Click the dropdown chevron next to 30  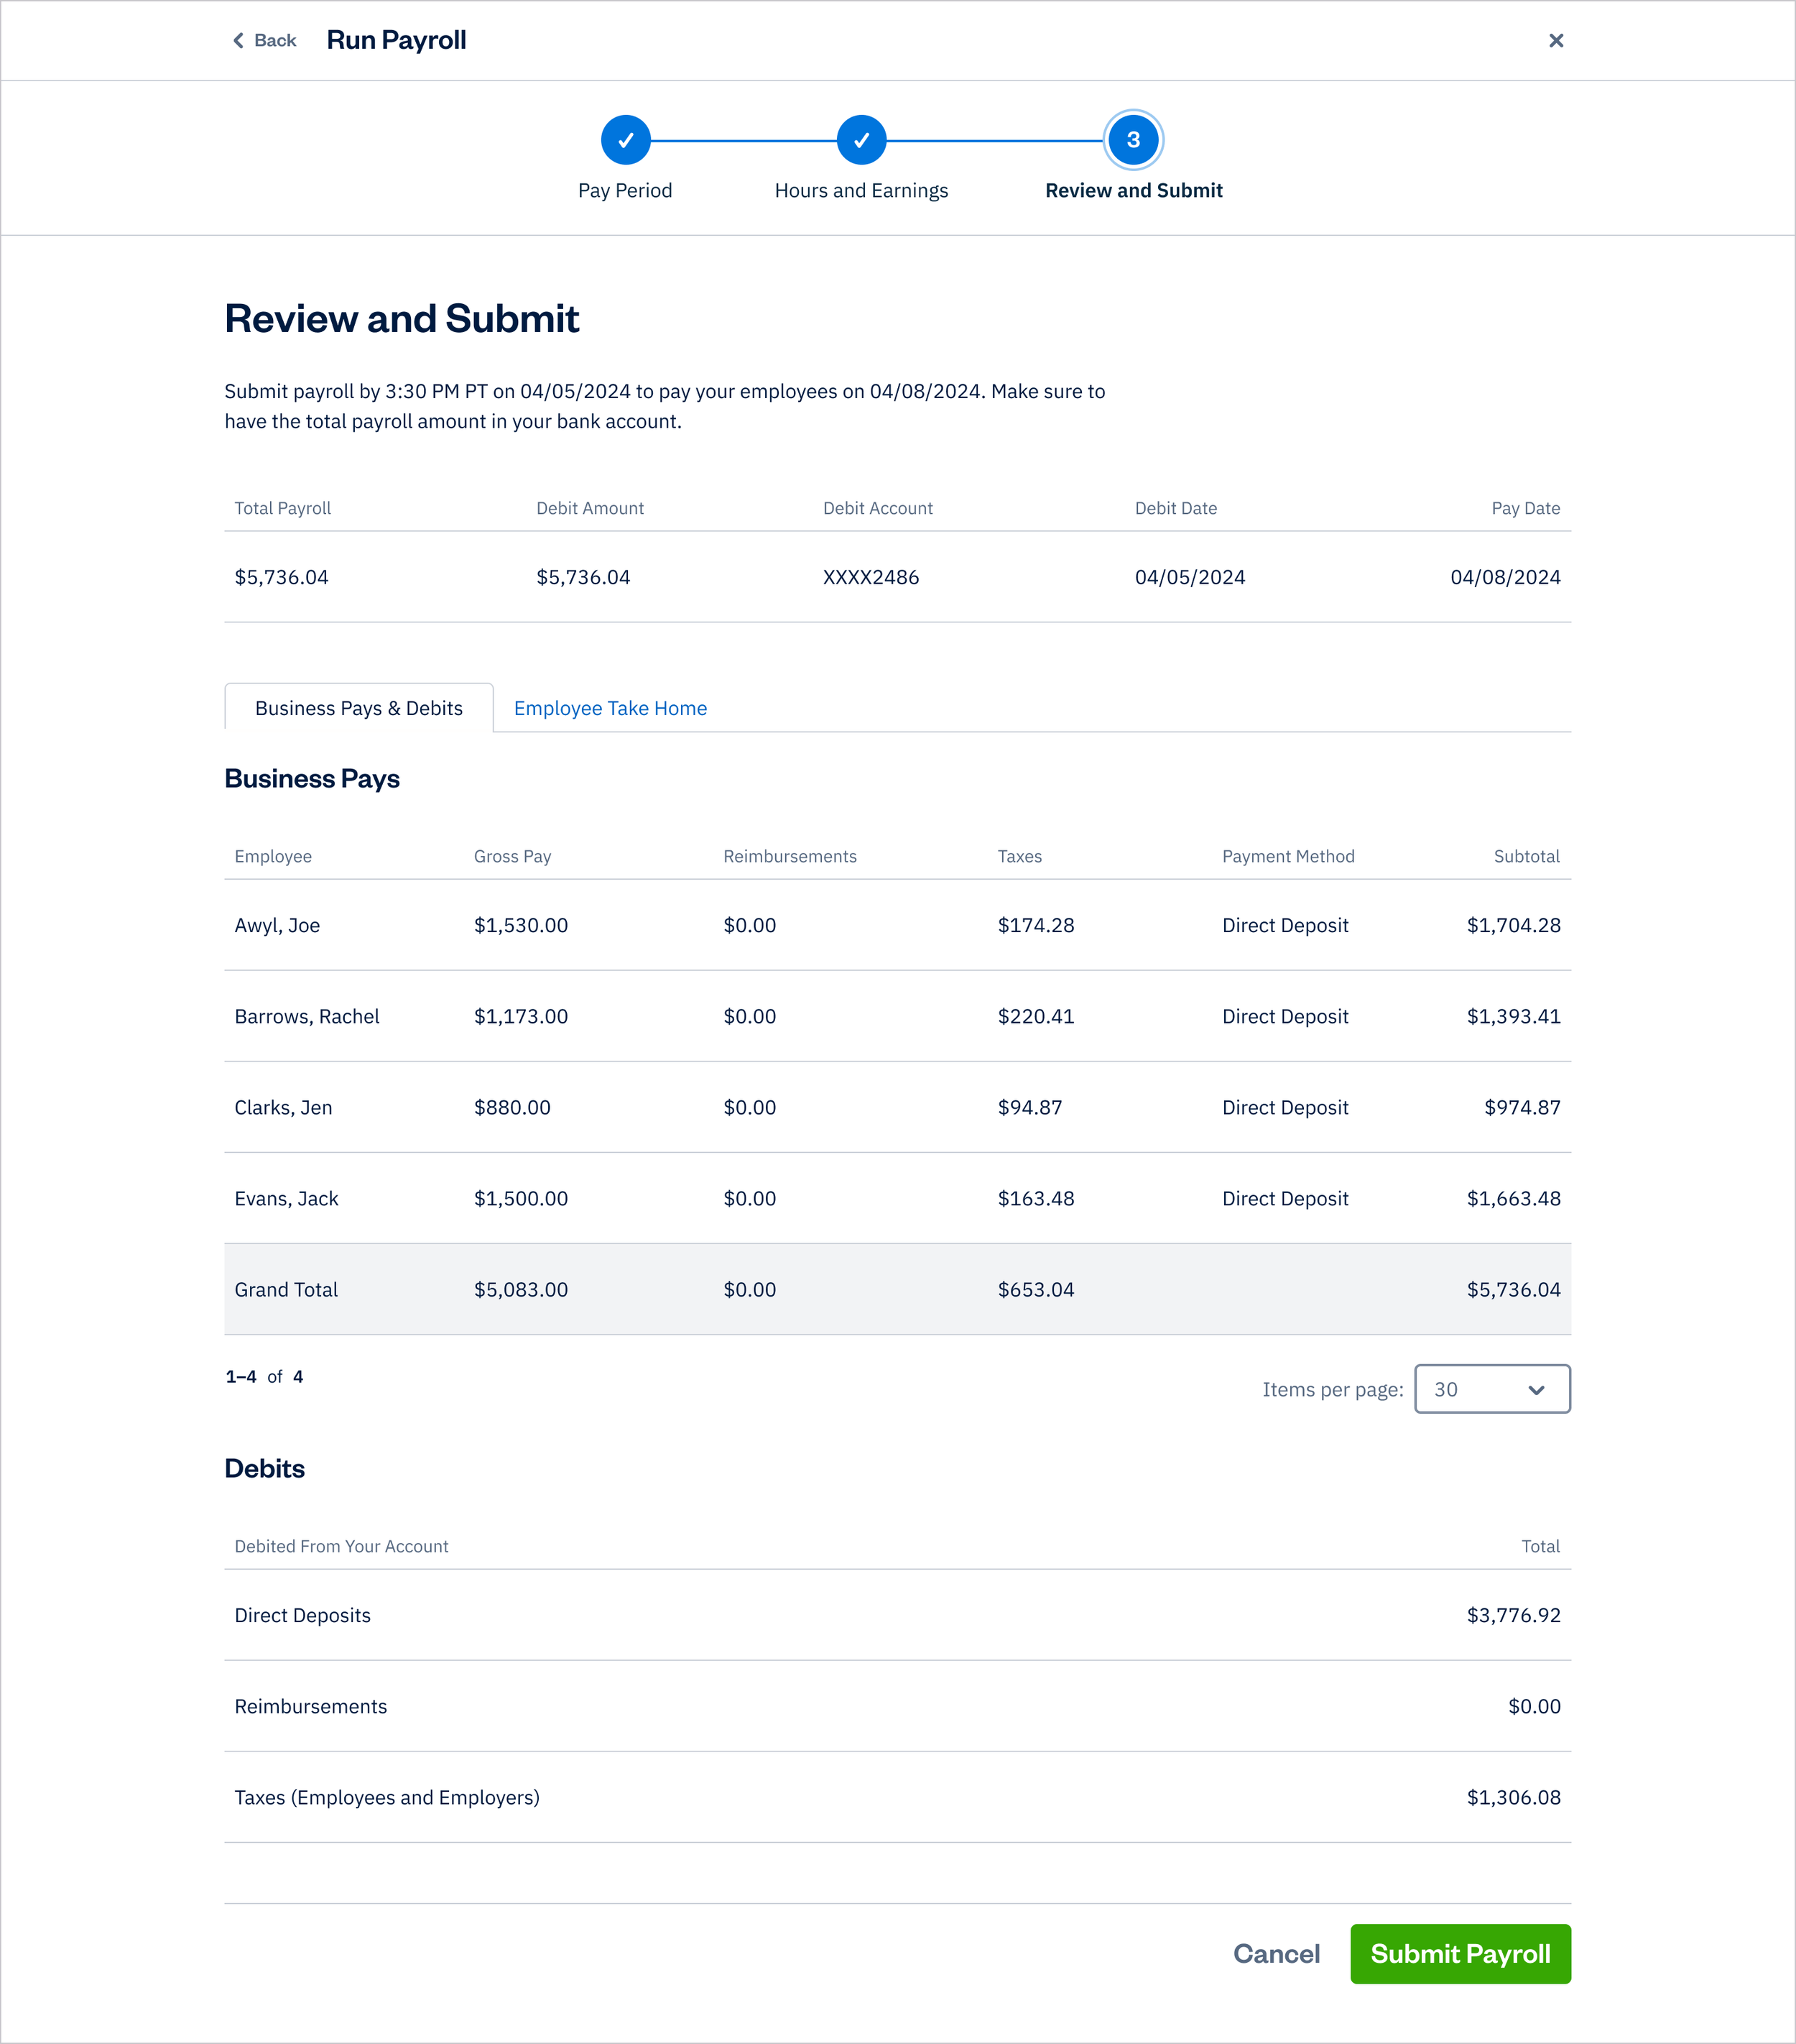coord(1536,1390)
